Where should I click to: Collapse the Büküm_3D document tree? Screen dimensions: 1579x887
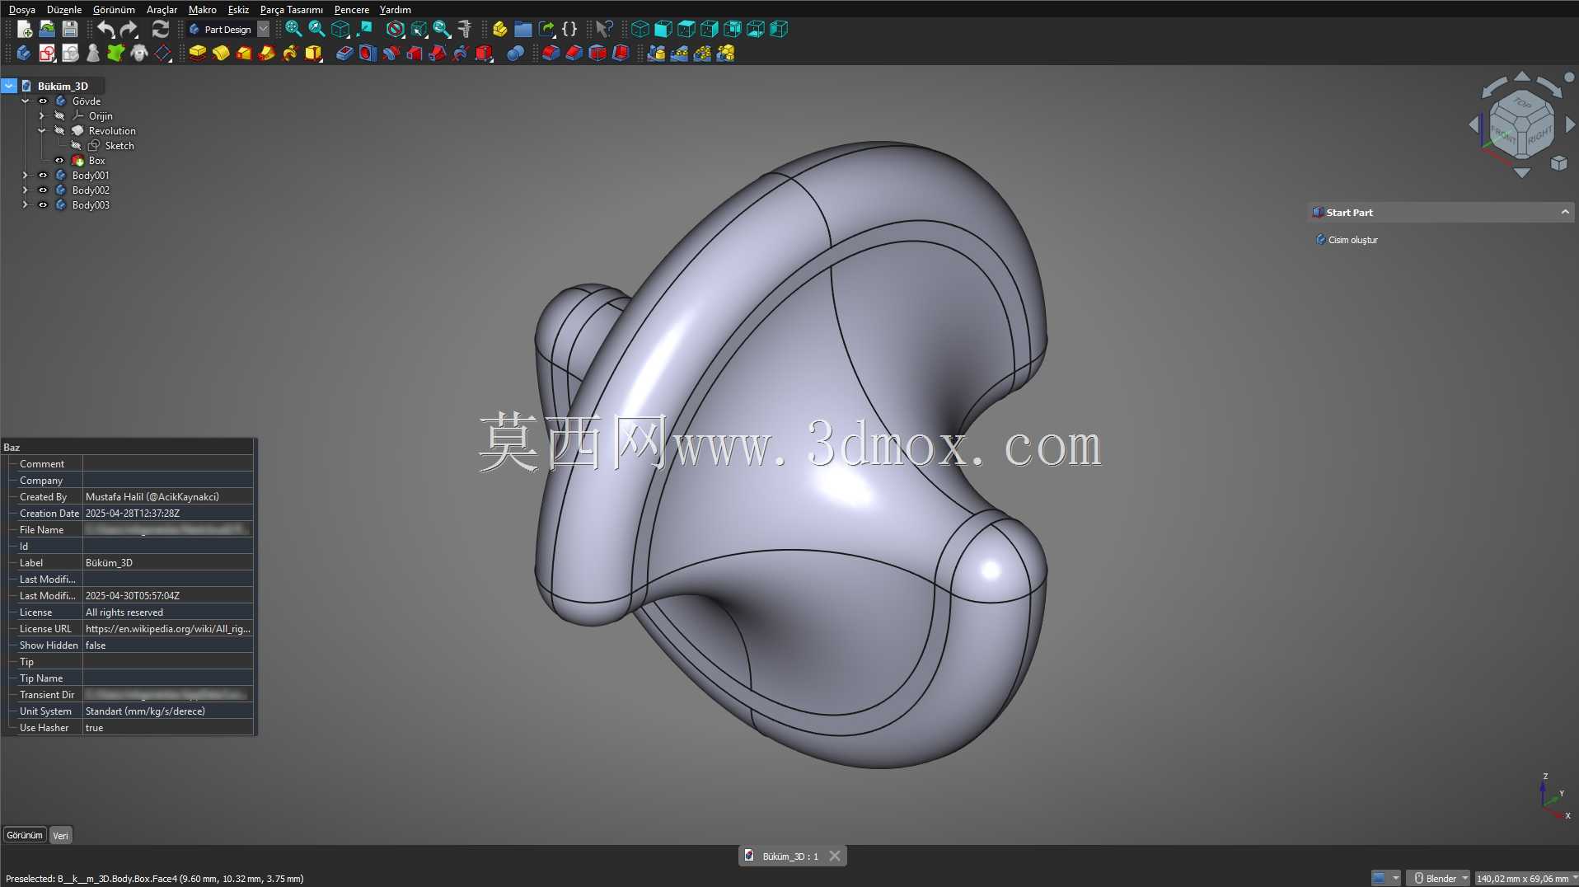tap(9, 86)
